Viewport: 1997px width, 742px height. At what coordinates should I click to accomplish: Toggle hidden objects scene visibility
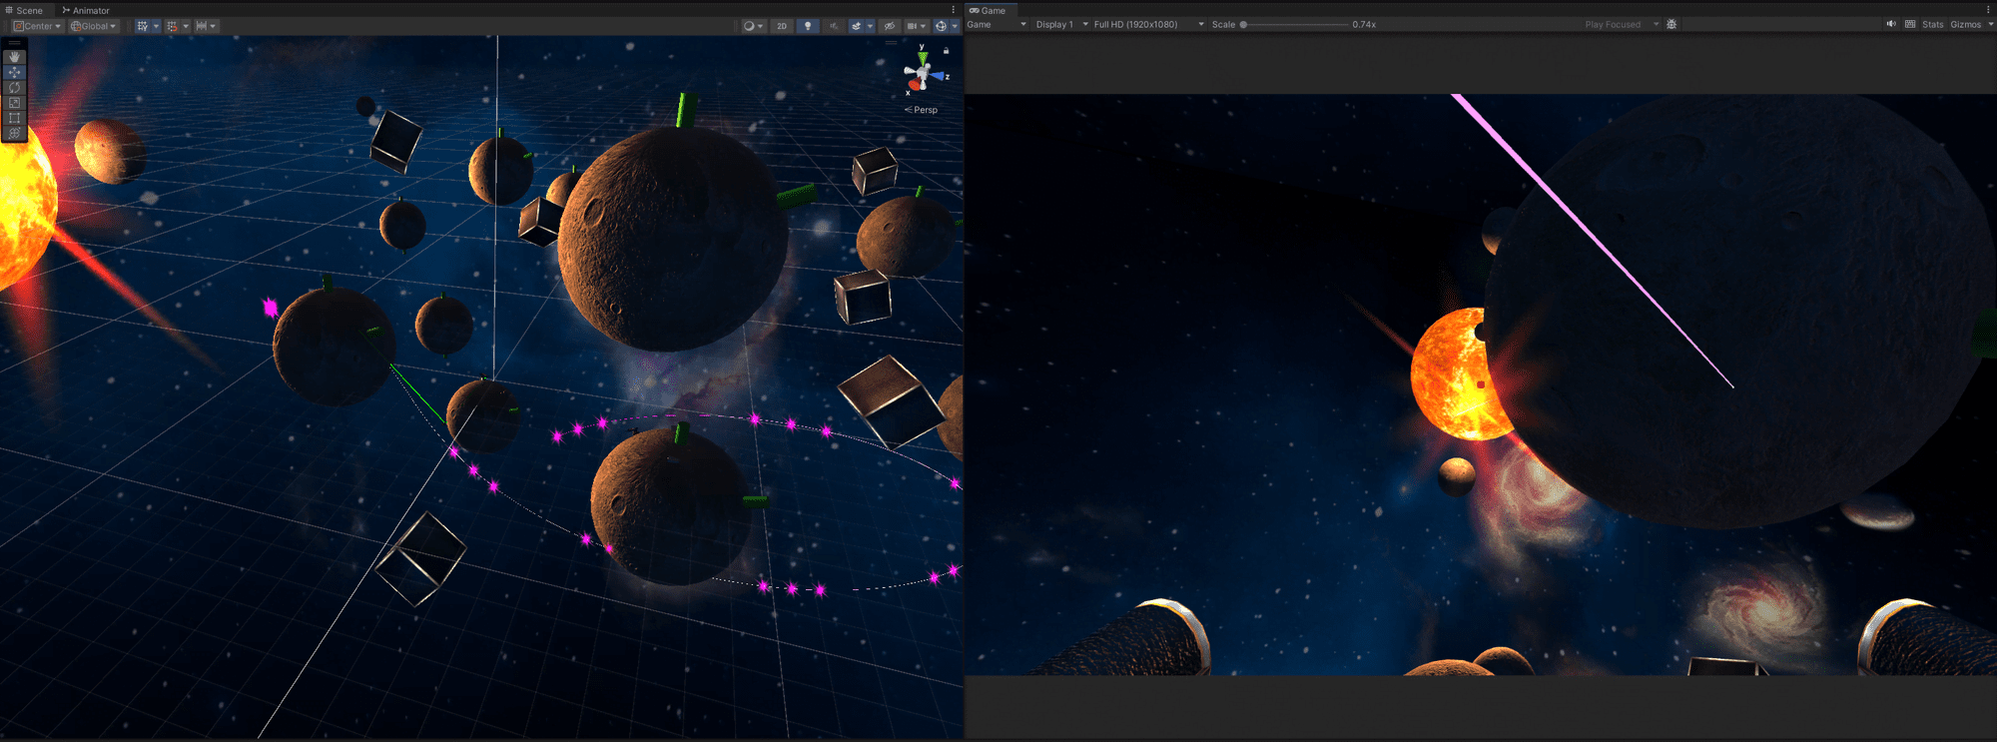(x=889, y=26)
